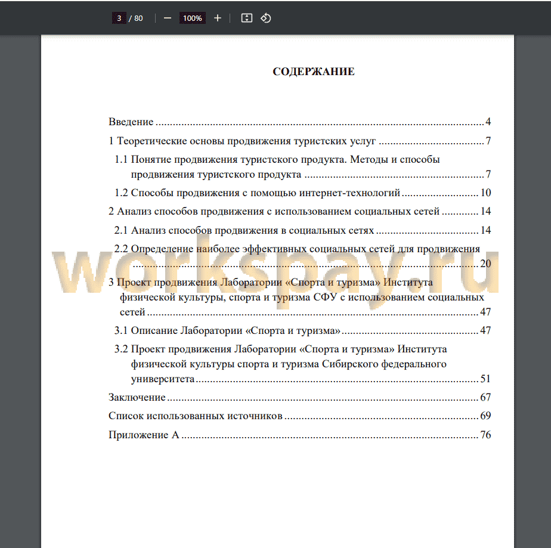Screen dimensions: 551x548
Task: Open 'Список использованных источников' entry
Action: 299,416
